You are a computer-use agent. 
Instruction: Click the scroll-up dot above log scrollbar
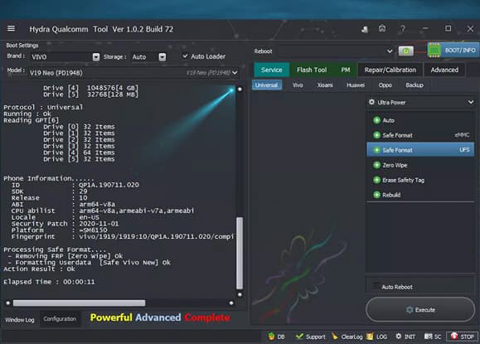coord(240,89)
